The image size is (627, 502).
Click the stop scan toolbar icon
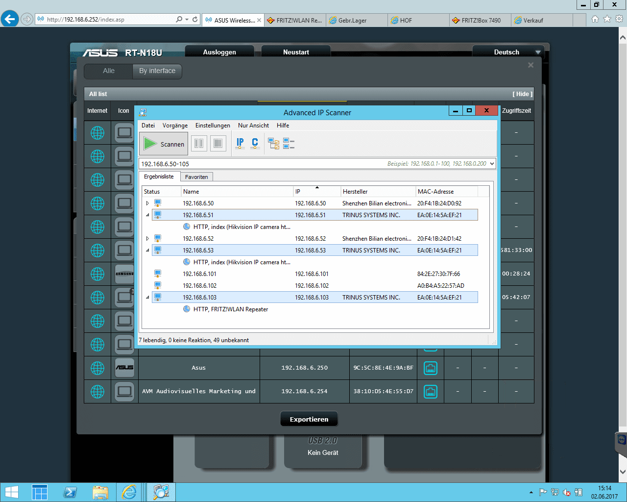click(x=218, y=144)
